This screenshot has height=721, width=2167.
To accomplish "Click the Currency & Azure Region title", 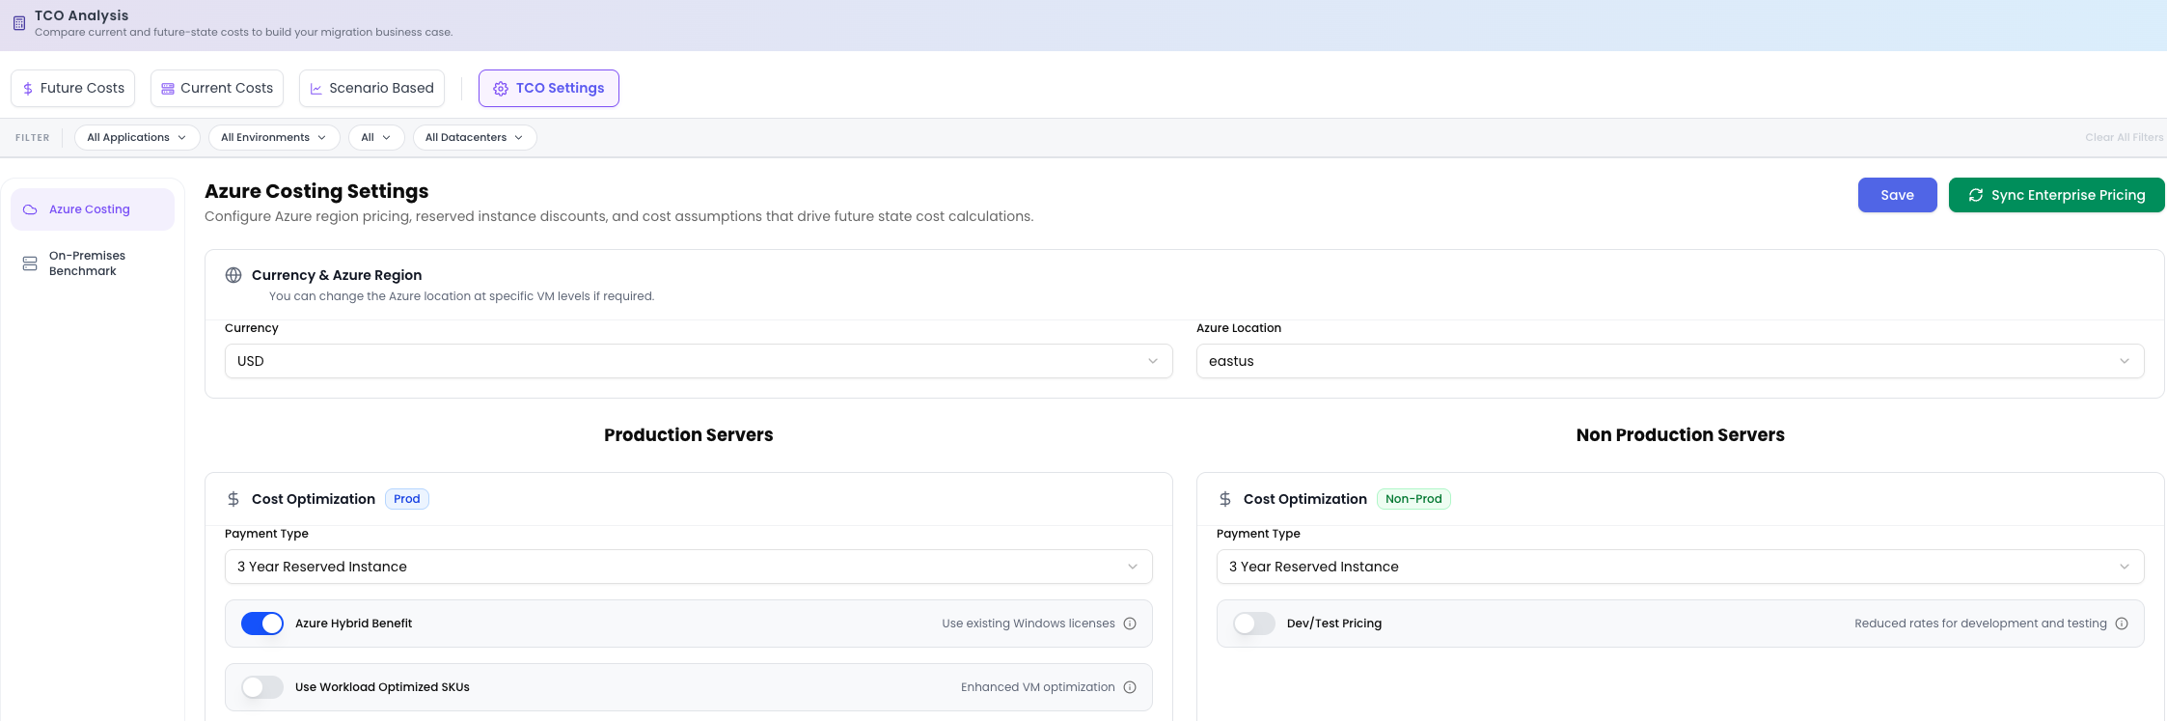I will click(337, 275).
